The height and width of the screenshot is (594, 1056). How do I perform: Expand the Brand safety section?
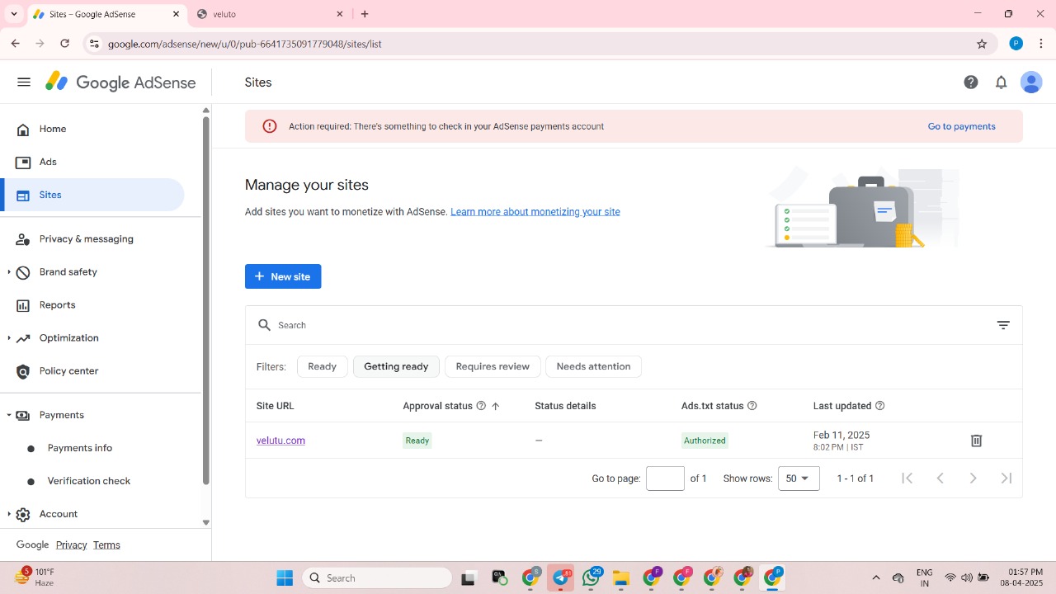coord(9,272)
